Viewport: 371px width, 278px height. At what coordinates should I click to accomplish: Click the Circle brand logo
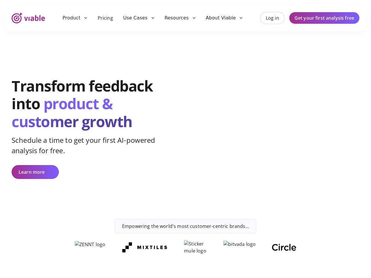[x=284, y=247]
